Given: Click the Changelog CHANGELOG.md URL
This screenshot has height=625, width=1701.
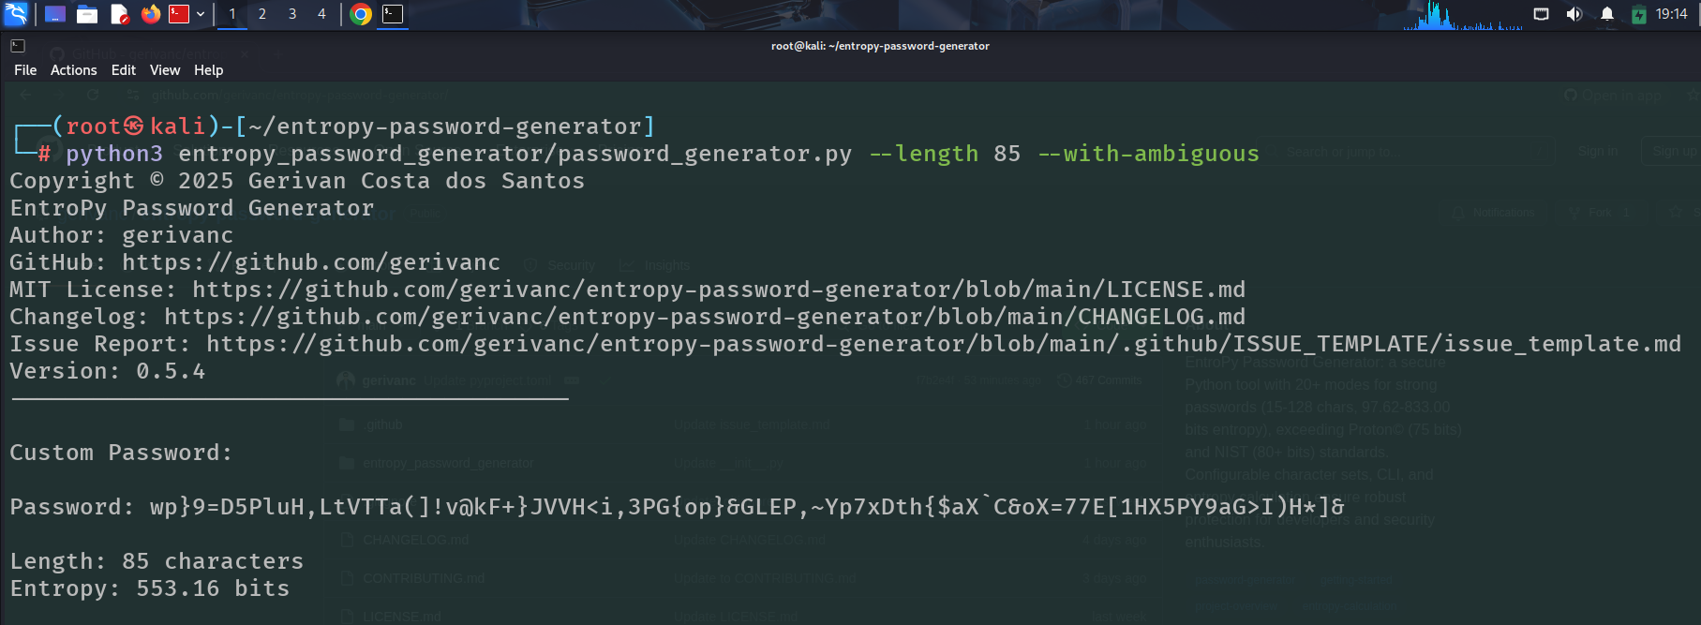Looking at the screenshot, I should click(705, 317).
